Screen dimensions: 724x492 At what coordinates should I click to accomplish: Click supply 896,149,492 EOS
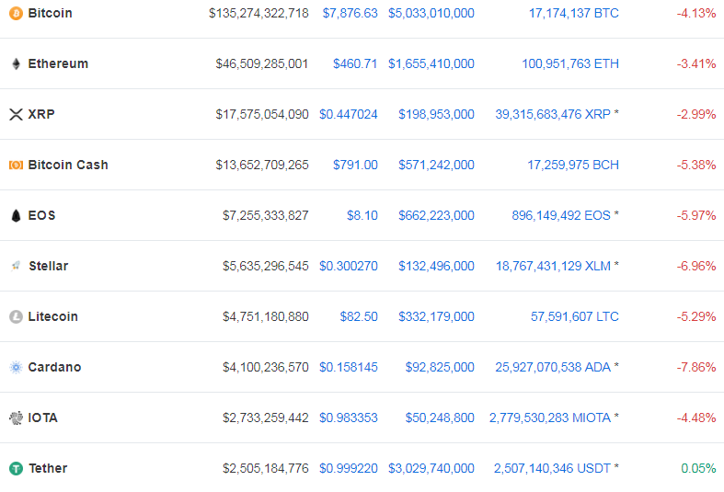(561, 215)
